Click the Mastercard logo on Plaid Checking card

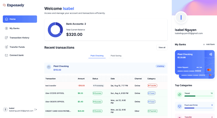[209, 70]
